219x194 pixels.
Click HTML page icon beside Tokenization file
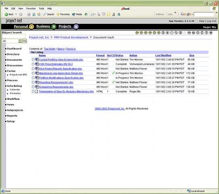36,91
